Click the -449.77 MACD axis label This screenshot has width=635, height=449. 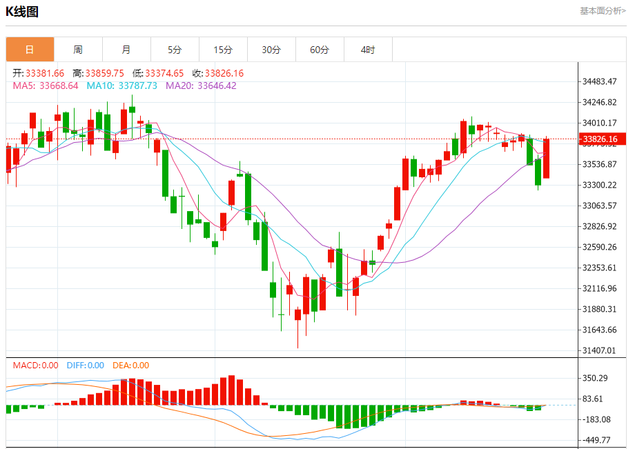pyautogui.click(x=596, y=440)
